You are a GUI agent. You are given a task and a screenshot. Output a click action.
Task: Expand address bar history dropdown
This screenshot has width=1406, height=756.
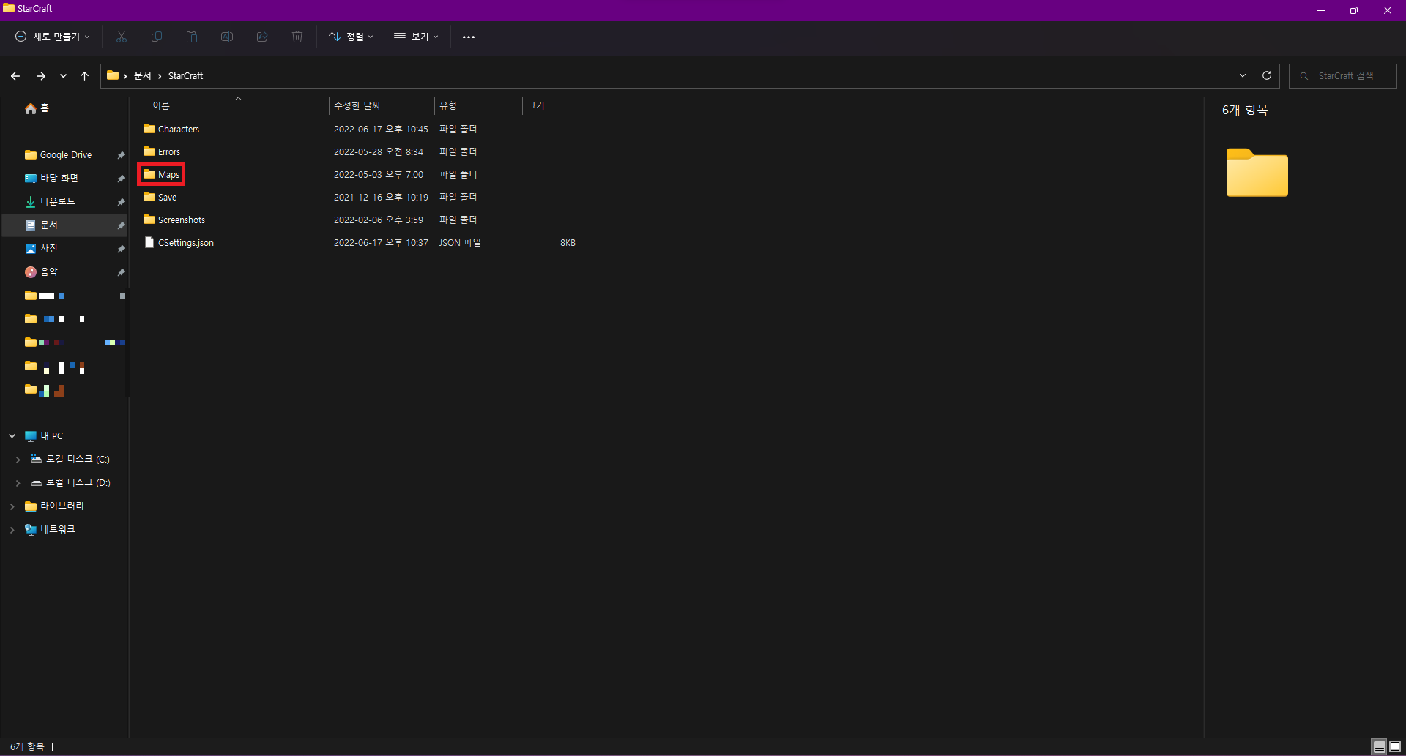[1243, 75]
